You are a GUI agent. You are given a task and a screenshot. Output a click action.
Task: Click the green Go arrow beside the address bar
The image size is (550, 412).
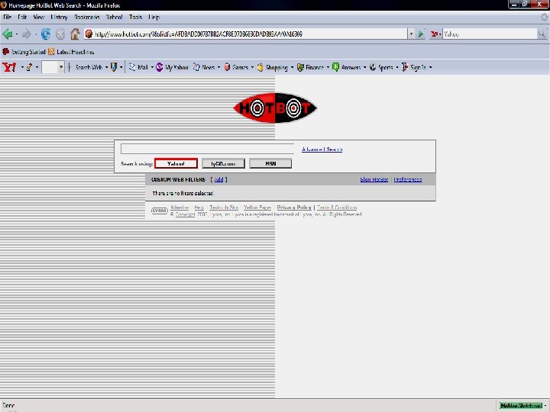point(421,34)
